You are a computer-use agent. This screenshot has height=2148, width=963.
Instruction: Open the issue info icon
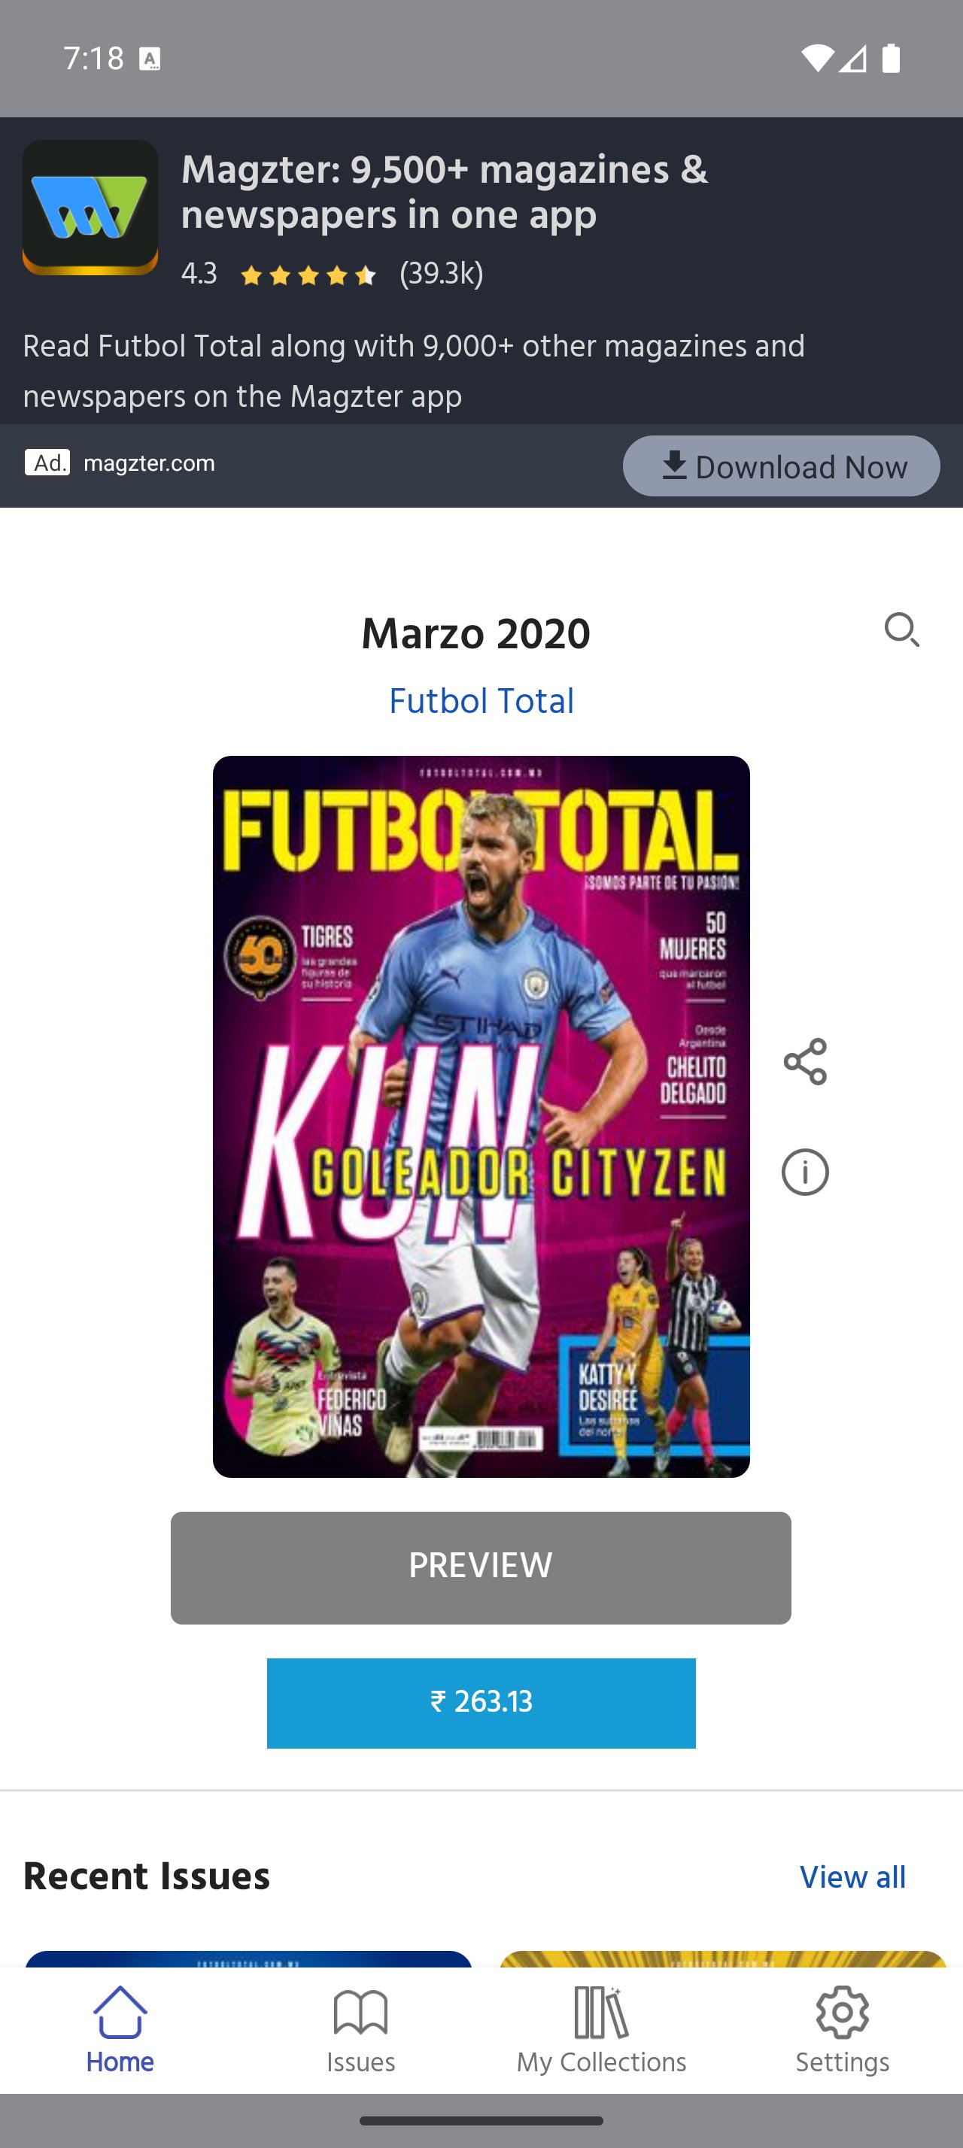pos(804,1173)
